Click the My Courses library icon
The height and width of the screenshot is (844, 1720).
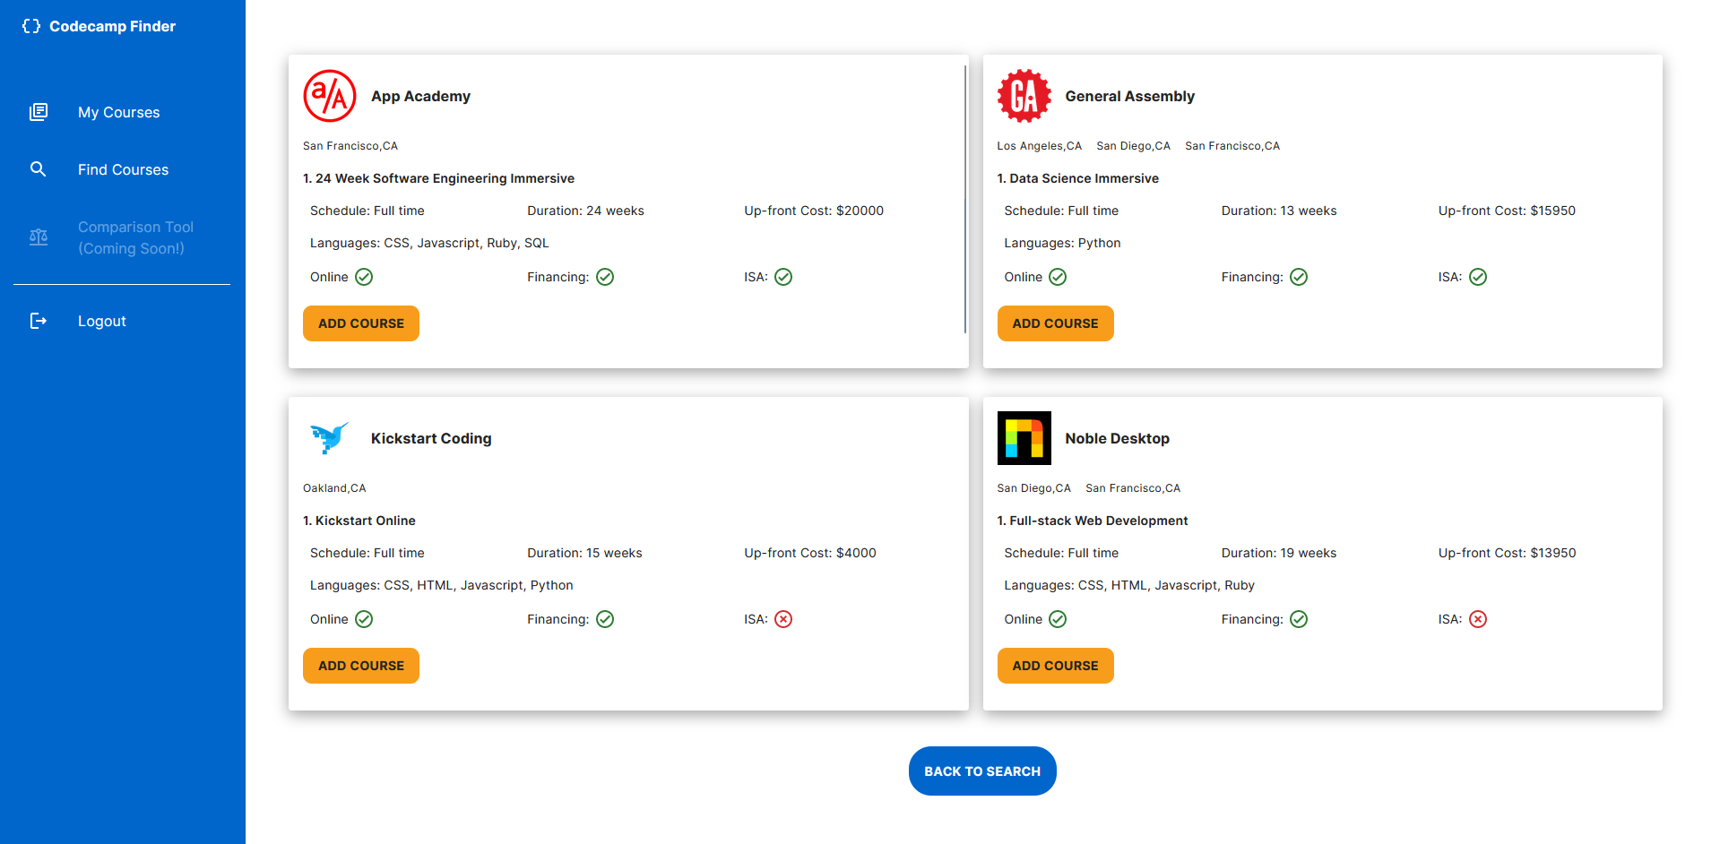click(x=39, y=112)
